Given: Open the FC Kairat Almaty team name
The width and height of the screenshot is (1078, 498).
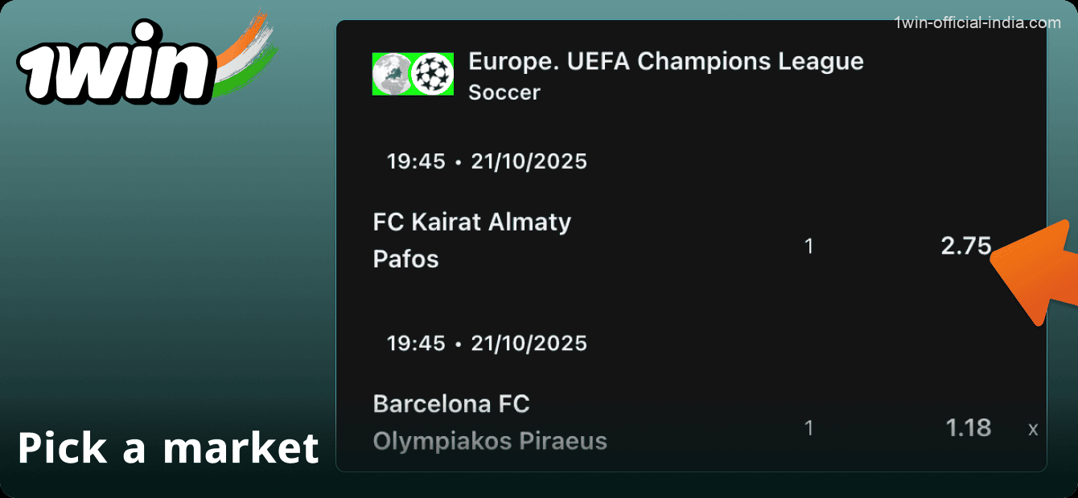Looking at the screenshot, I should pos(471,222).
